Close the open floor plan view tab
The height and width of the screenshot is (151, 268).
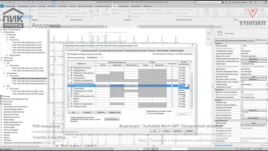[138, 27]
